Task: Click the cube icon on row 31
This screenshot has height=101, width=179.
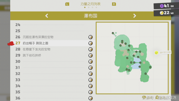Action: click(x=91, y=68)
